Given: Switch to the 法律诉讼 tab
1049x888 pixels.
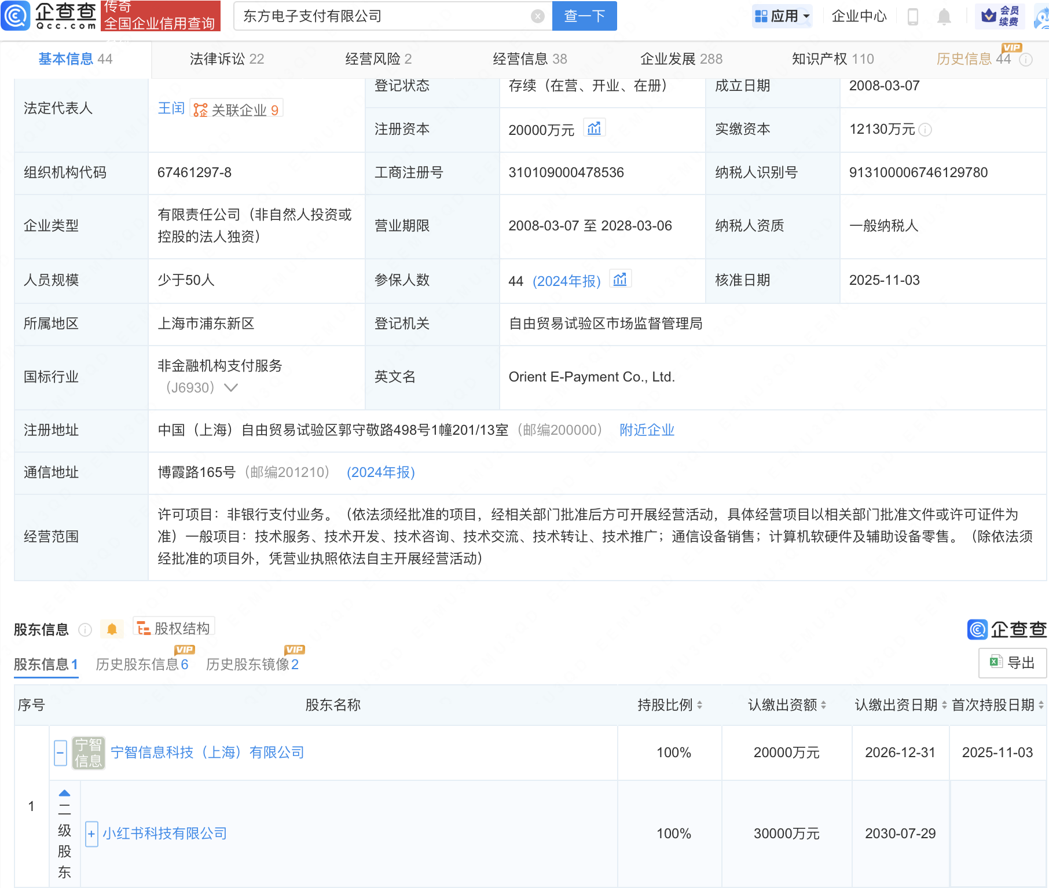Looking at the screenshot, I should pos(226,58).
